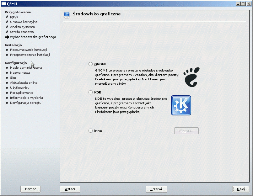
Task: Click the arrow next to Wybór środowiska graficznego
Action: [x=7, y=37]
